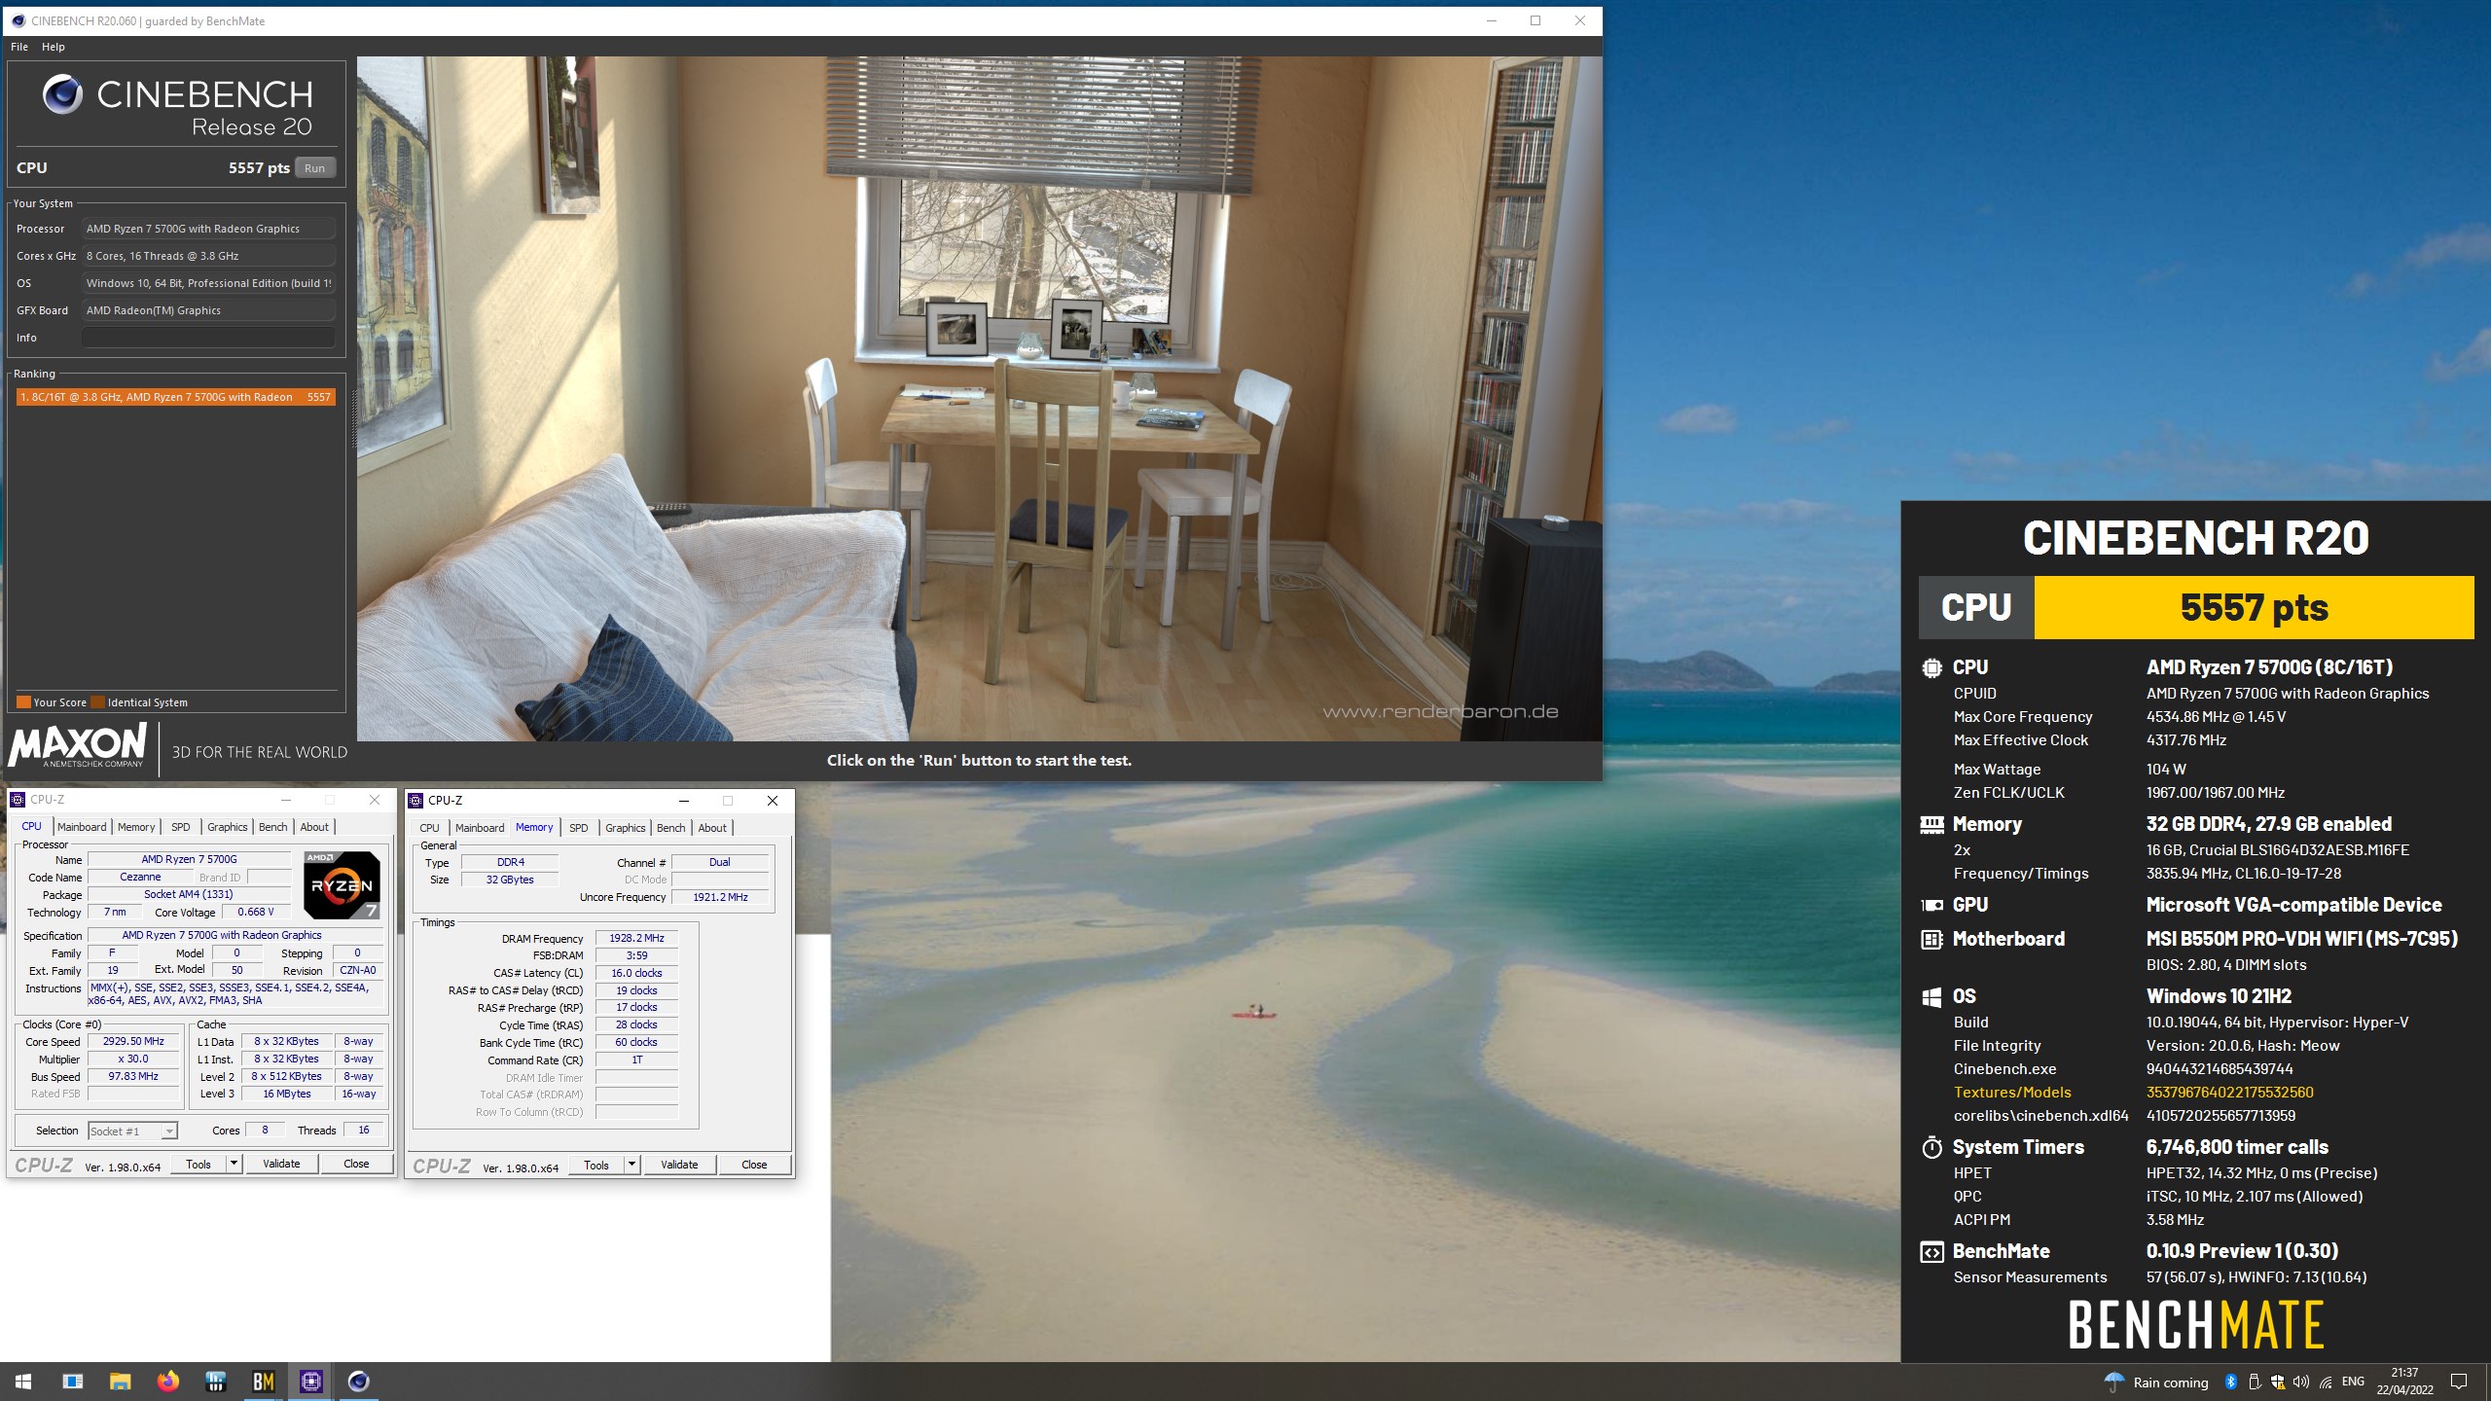
Task: Click the Identical System legend swatch
Action: (97, 702)
